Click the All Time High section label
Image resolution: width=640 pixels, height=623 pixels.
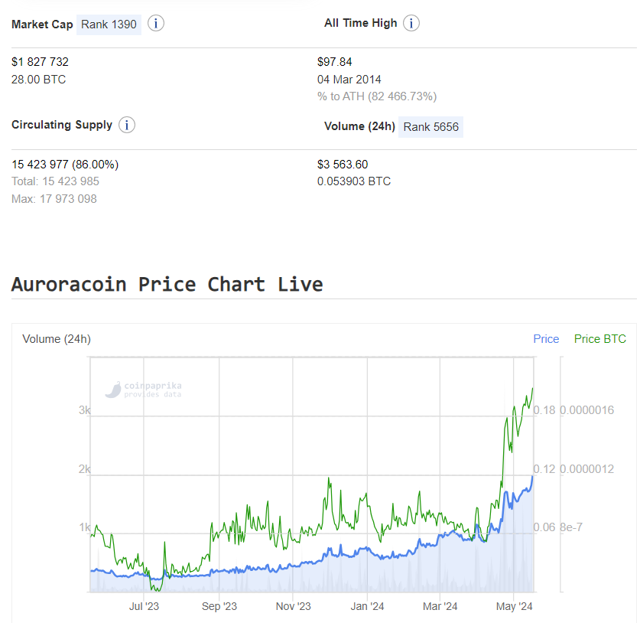[360, 23]
